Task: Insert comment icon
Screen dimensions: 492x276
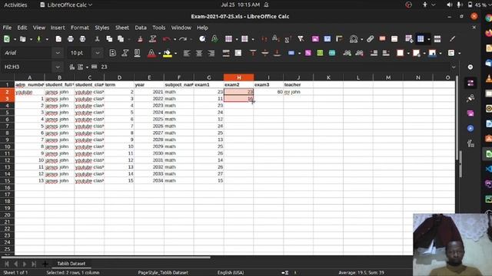Action: (x=382, y=39)
